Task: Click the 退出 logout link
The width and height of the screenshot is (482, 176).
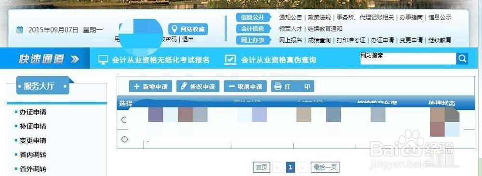Action: [x=188, y=39]
